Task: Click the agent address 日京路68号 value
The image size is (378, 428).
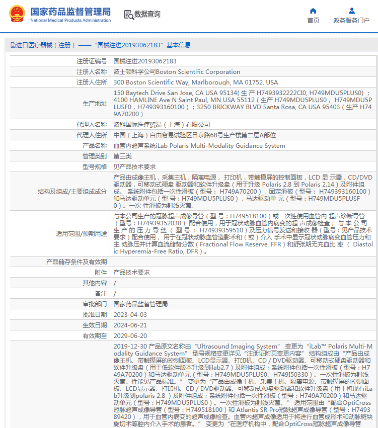Action: (x=194, y=135)
